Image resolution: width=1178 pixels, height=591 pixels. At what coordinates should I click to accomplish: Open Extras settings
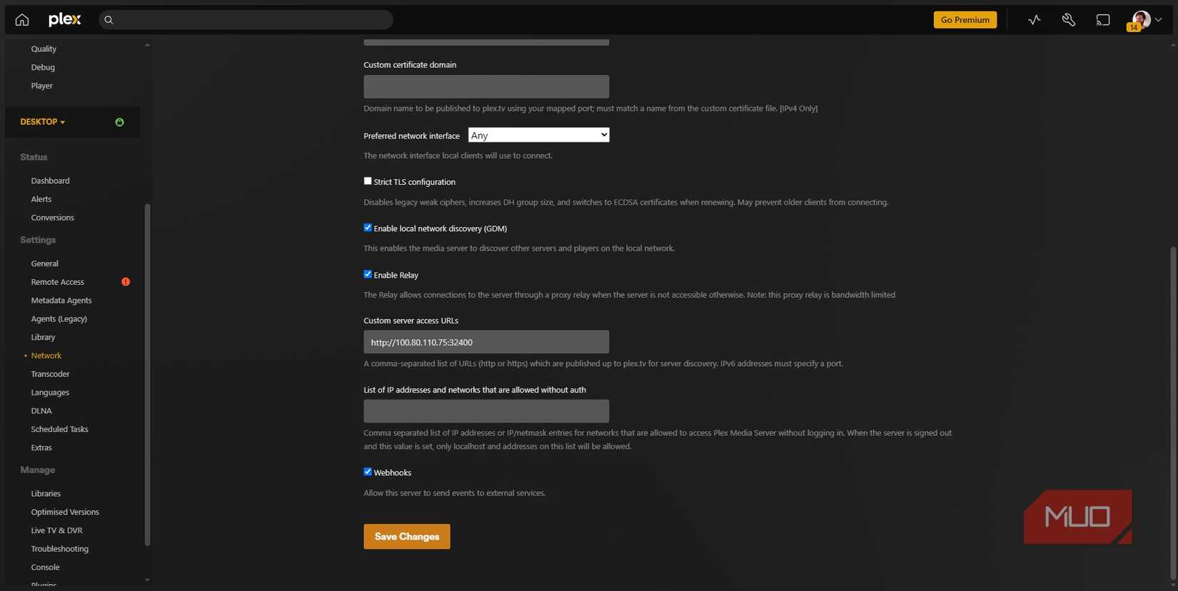tap(41, 448)
